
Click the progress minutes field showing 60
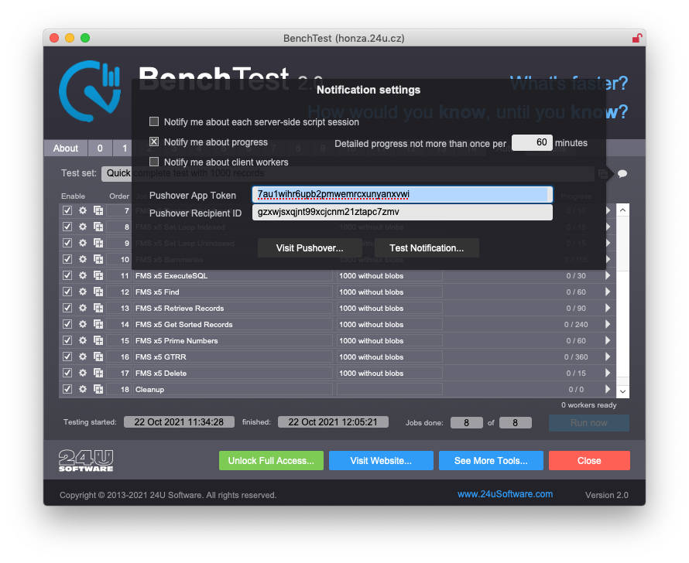(532, 142)
